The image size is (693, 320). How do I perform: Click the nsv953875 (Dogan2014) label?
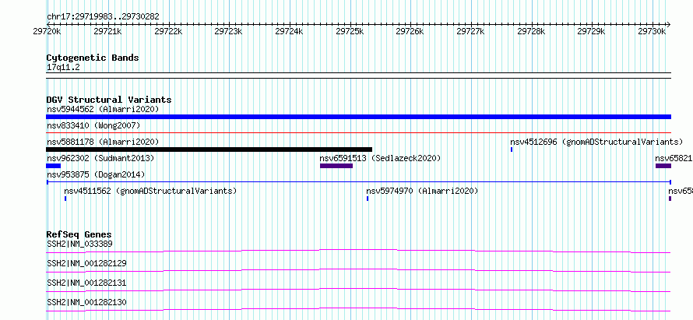96,174
